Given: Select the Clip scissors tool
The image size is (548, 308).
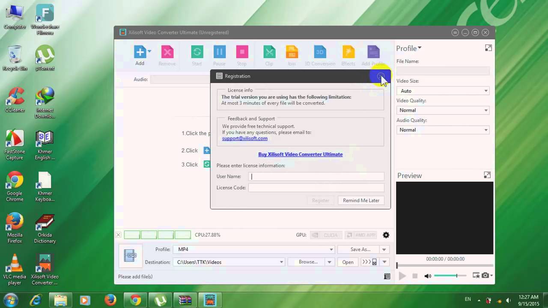Looking at the screenshot, I should click(x=269, y=52).
